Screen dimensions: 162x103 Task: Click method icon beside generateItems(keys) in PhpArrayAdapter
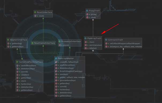(x=56, y=80)
